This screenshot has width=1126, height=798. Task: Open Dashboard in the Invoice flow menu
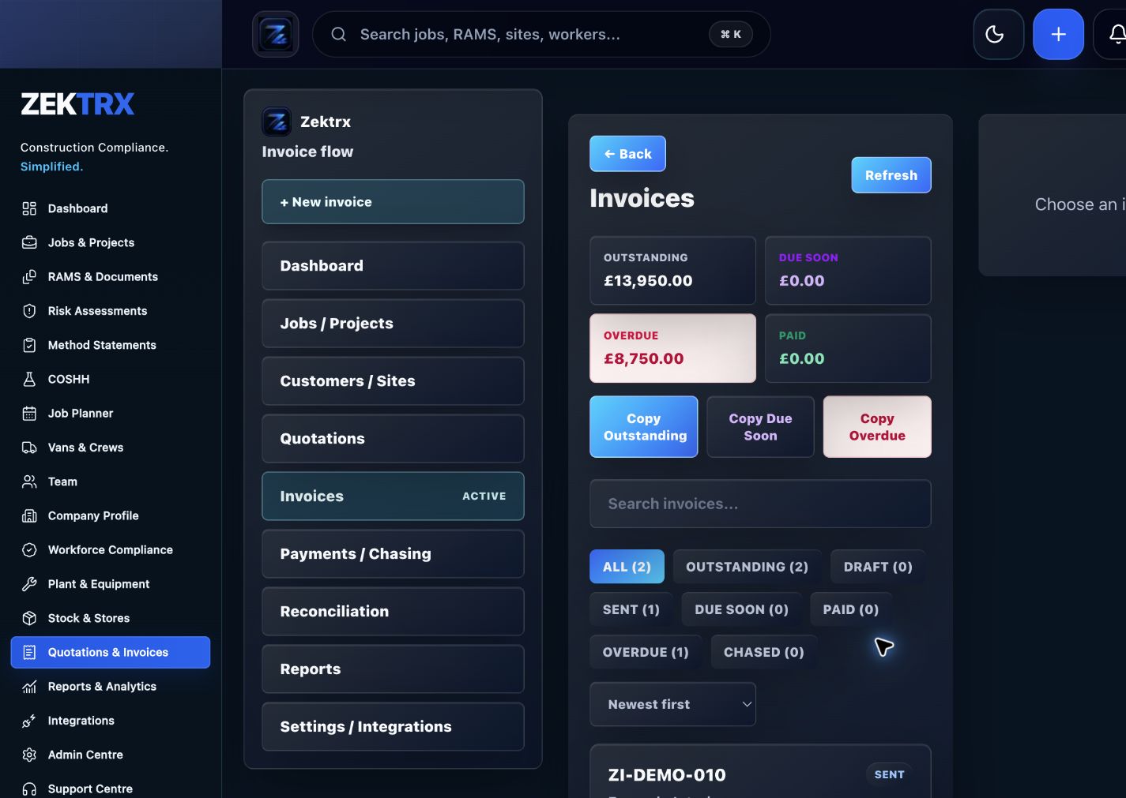click(x=393, y=266)
